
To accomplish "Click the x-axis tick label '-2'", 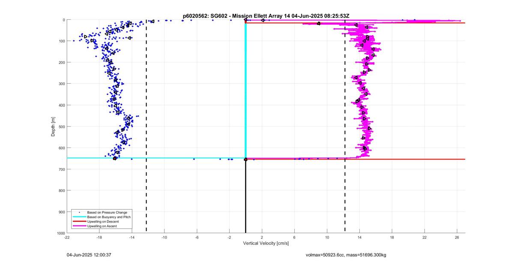I will click(230, 237).
